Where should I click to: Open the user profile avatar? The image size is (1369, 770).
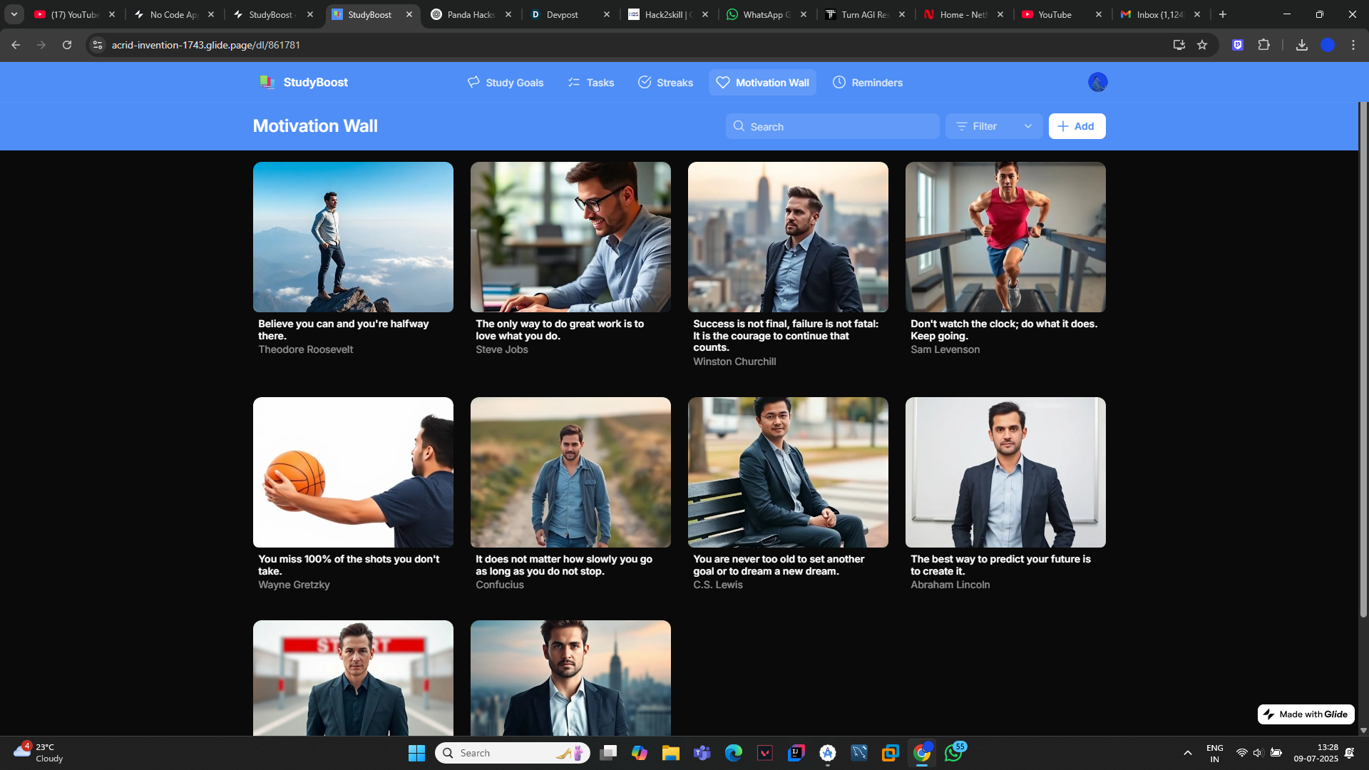(x=1097, y=83)
